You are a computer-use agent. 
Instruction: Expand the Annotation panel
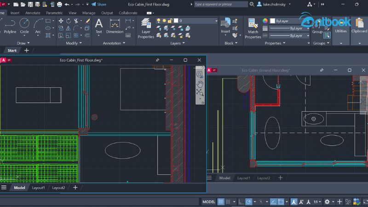pos(114,43)
